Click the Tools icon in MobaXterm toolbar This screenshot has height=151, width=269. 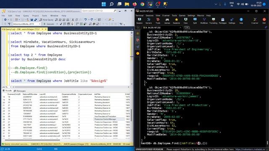tap(158, 21)
